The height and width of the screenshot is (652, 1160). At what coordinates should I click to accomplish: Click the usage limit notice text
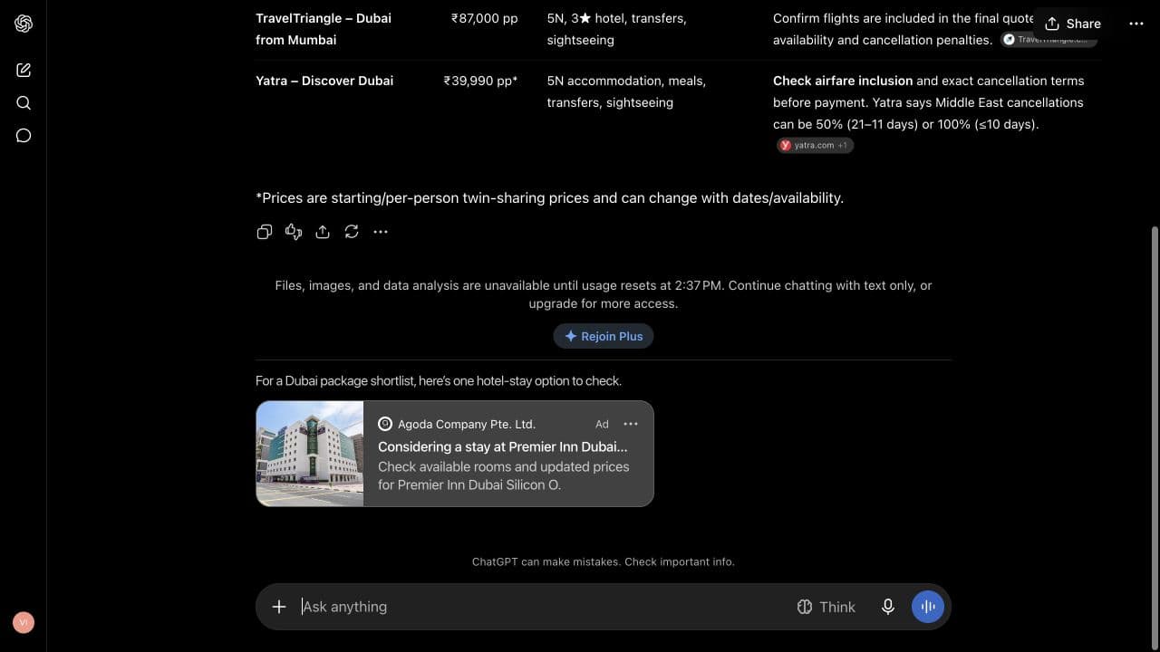coord(604,294)
